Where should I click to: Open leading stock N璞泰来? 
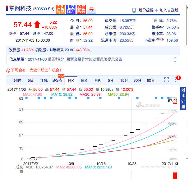tap(57, 50)
